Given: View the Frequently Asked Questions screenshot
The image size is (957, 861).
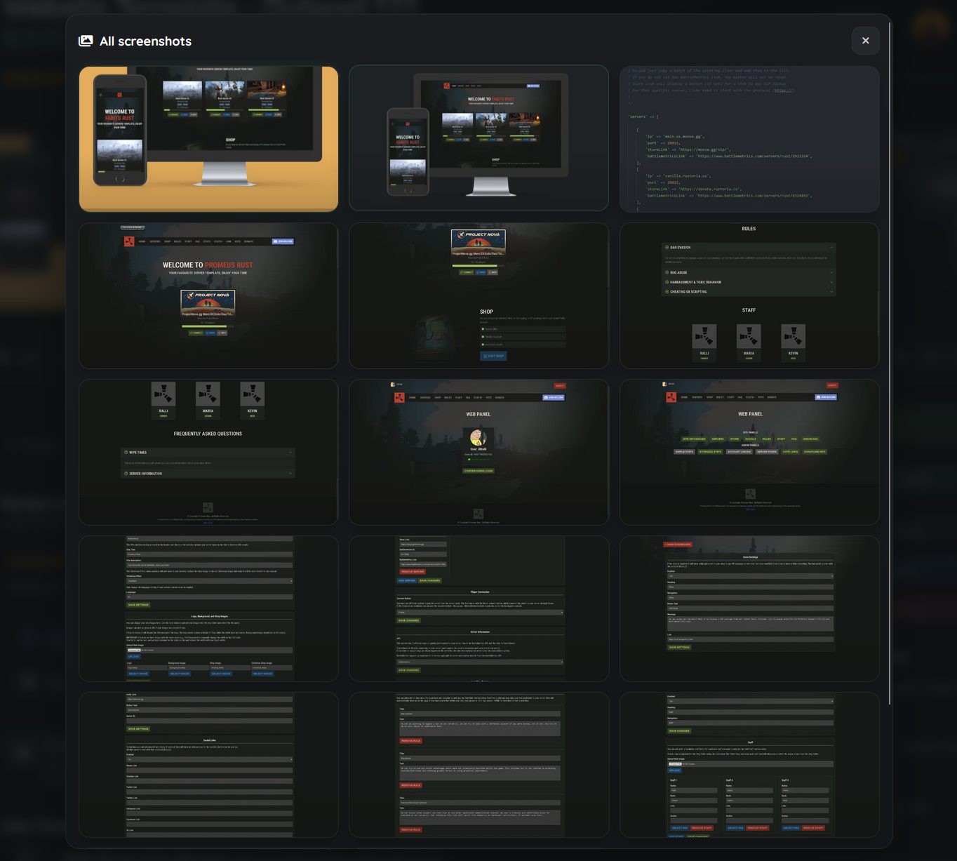Looking at the screenshot, I should (x=208, y=452).
